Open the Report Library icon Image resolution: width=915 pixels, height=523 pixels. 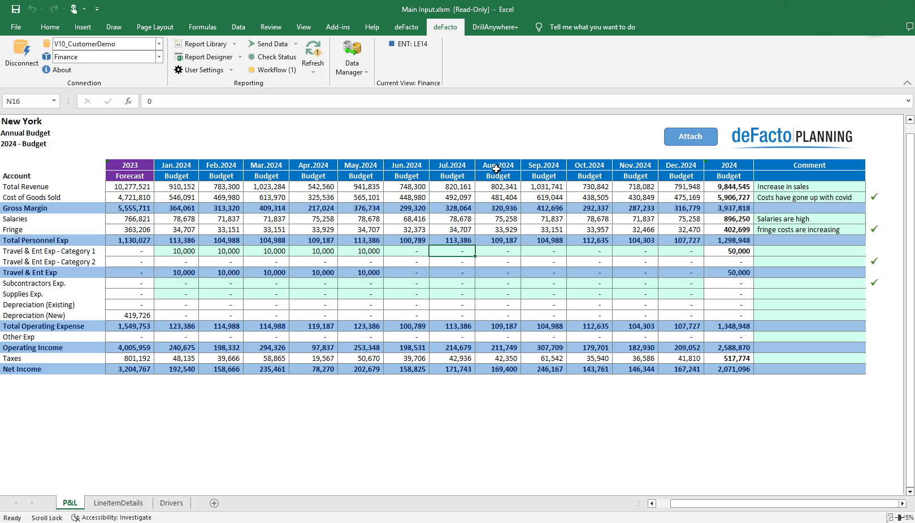[179, 44]
